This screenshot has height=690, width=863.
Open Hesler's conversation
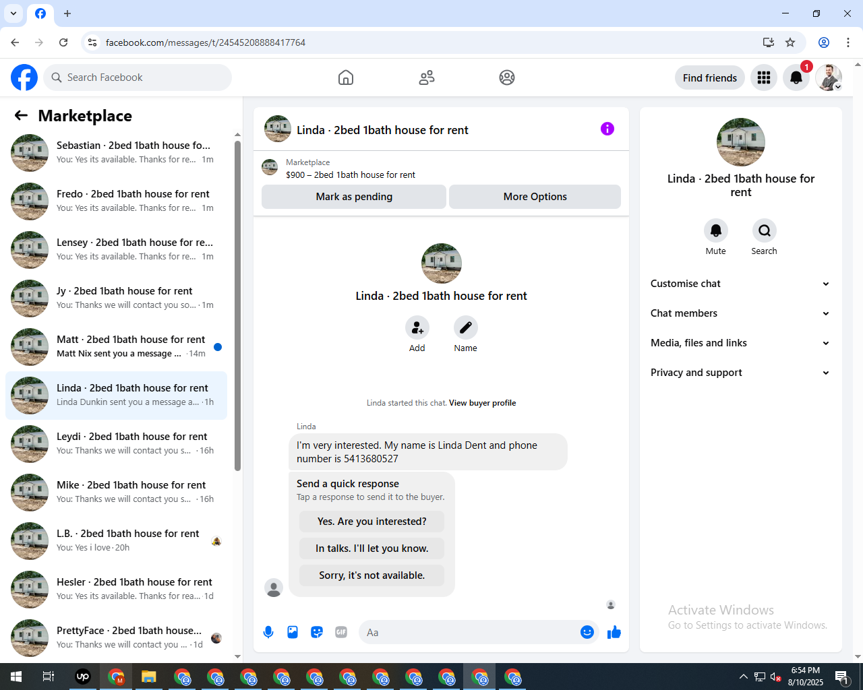116,590
